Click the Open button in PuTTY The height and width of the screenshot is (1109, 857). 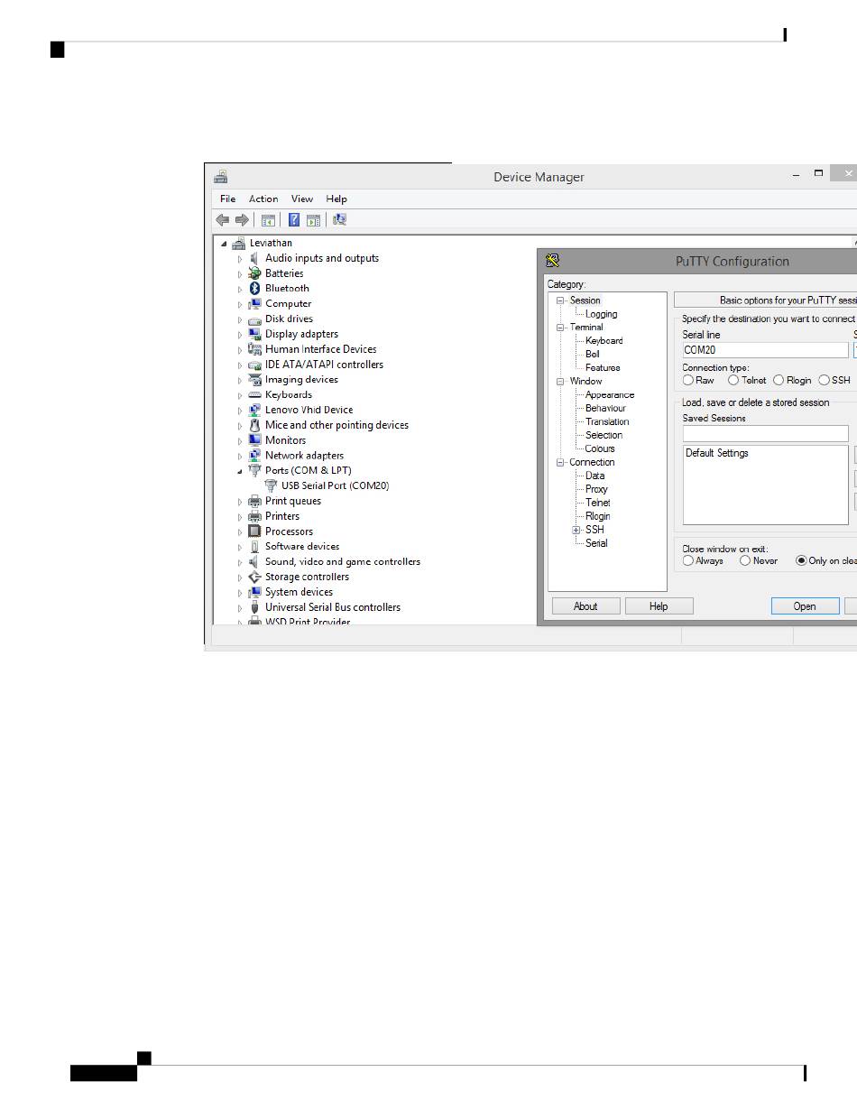(x=805, y=606)
